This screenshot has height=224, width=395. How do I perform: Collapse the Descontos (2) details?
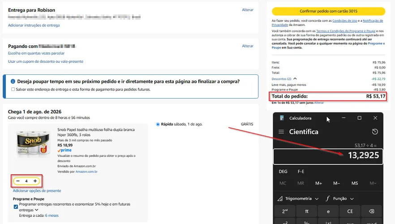click(295, 78)
